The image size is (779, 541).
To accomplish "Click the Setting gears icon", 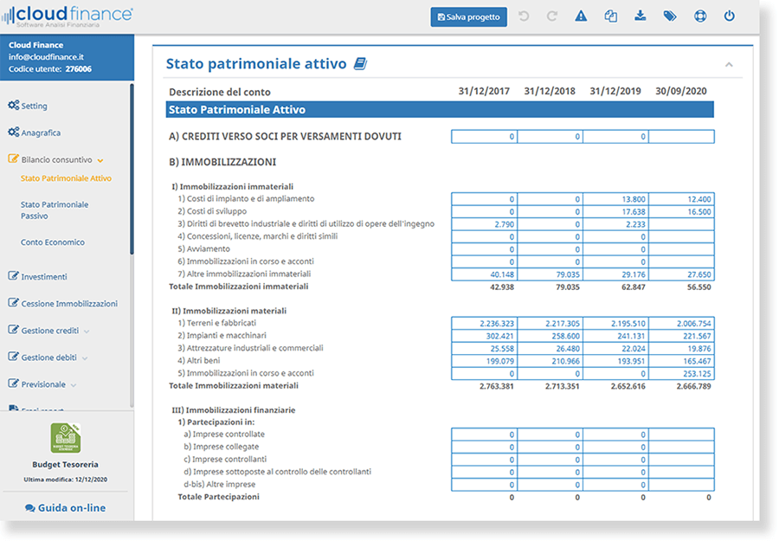I will [13, 106].
